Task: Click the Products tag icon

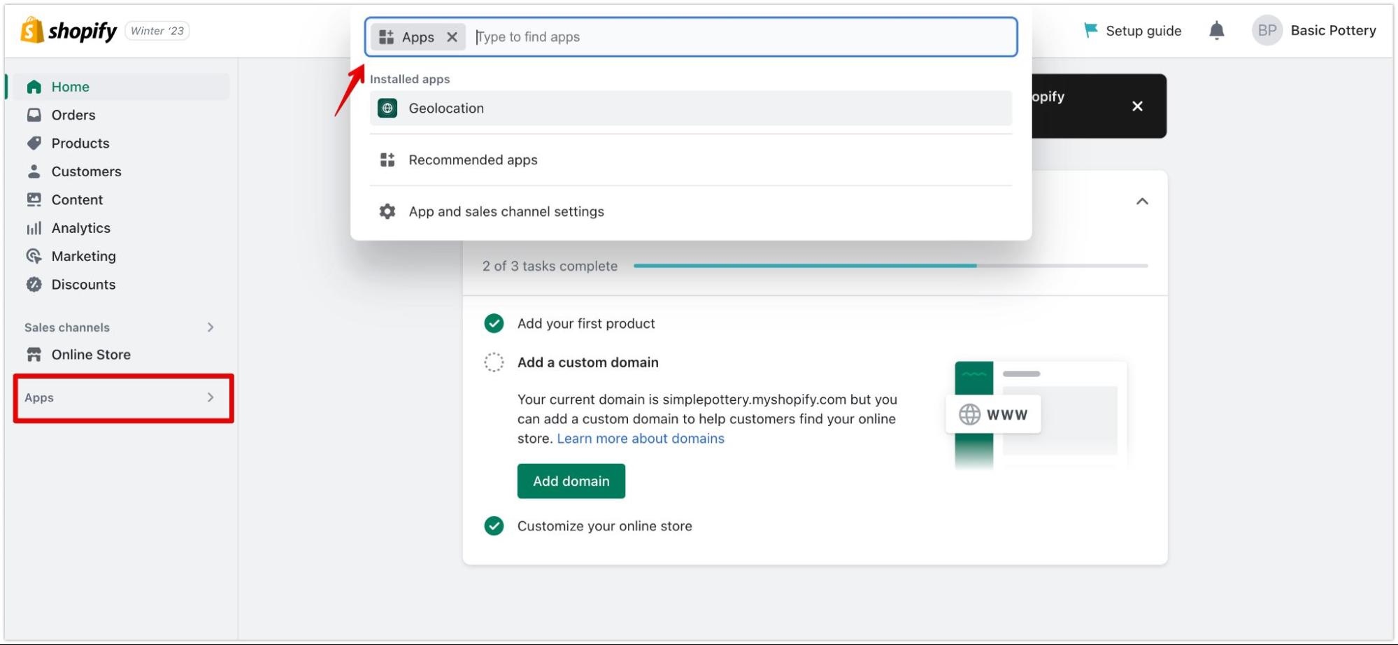Action: point(34,143)
